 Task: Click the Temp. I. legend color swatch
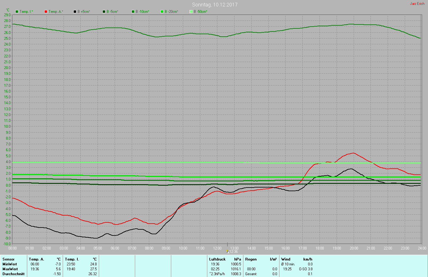(17, 12)
